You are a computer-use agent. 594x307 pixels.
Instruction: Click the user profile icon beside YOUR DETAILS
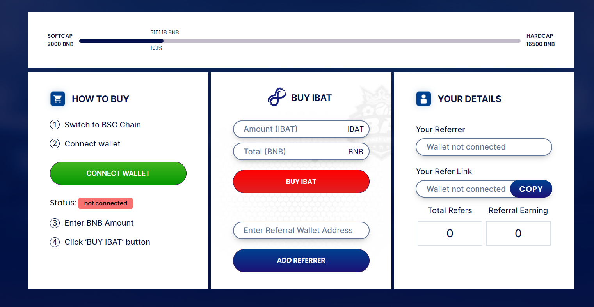point(424,99)
